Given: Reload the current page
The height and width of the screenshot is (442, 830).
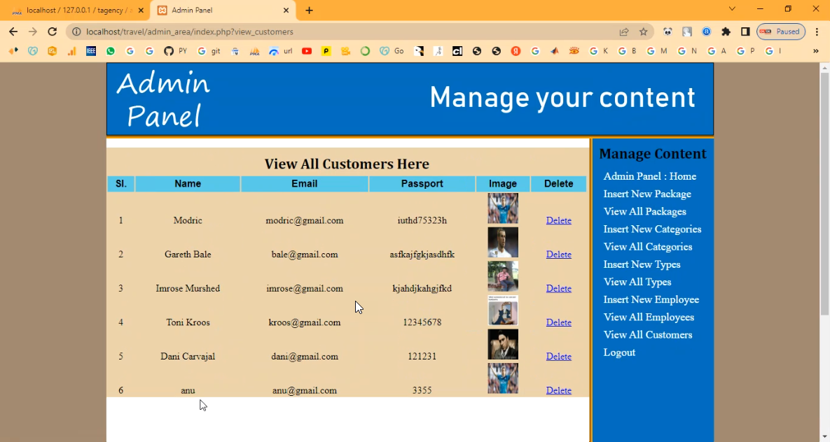Looking at the screenshot, I should pos(52,31).
